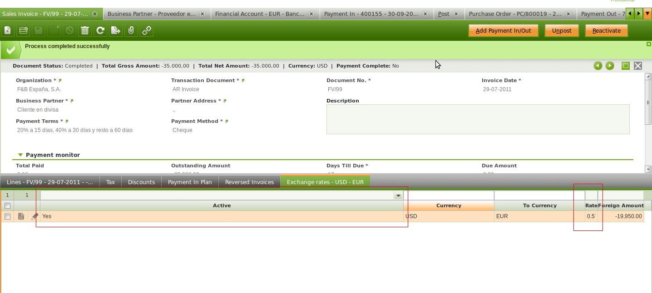Open the Tax subtab
652x293 pixels.
(110, 182)
